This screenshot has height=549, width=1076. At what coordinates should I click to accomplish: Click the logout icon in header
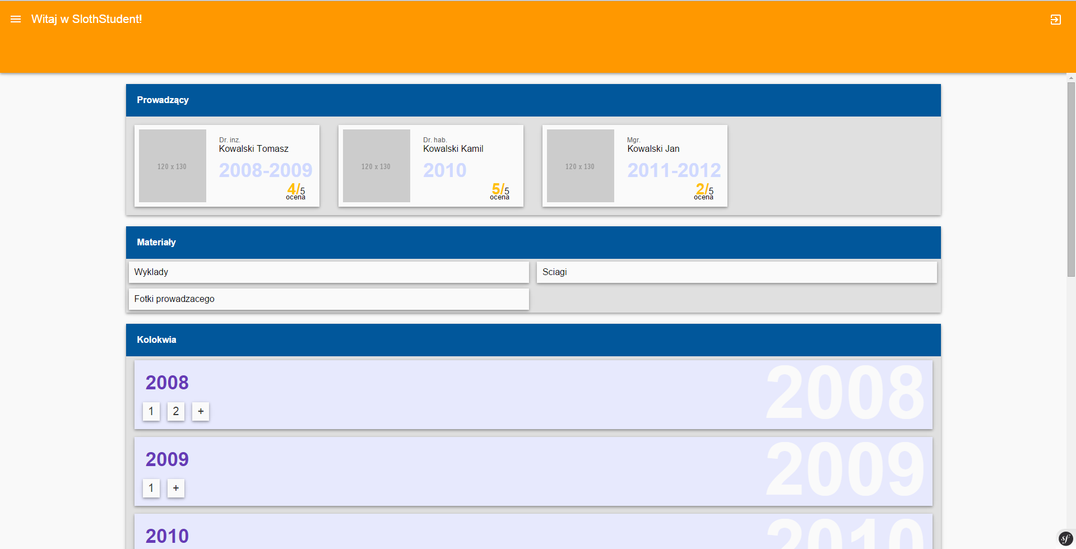coord(1056,20)
